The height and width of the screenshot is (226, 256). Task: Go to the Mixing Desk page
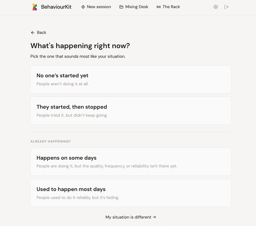(137, 7)
